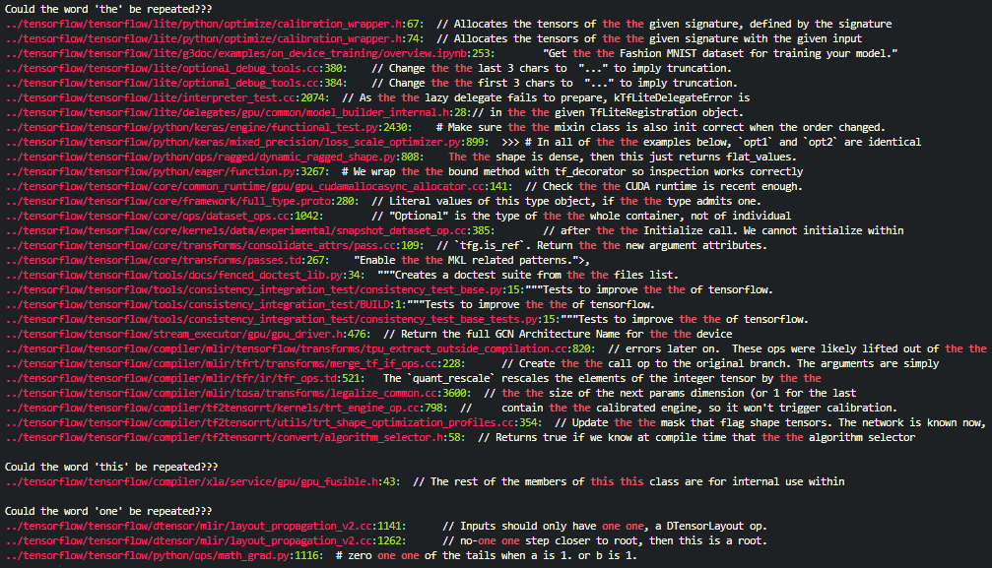Click the optional_debug_tools.cc:384 path
The width and height of the screenshot is (992, 568).
tap(174, 83)
